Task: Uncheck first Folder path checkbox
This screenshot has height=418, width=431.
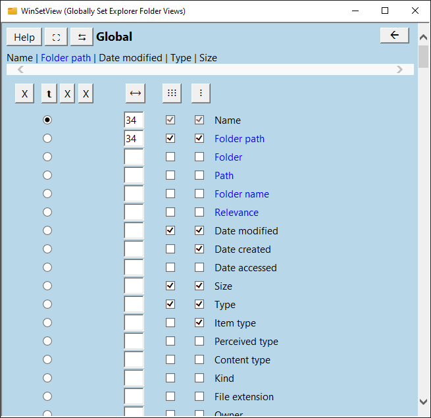Action: (170, 138)
